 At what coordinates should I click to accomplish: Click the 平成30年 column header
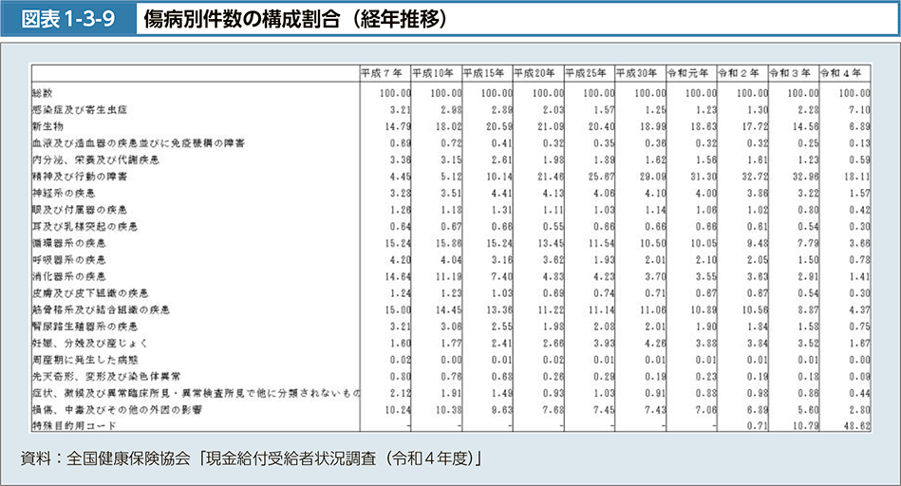(x=638, y=72)
